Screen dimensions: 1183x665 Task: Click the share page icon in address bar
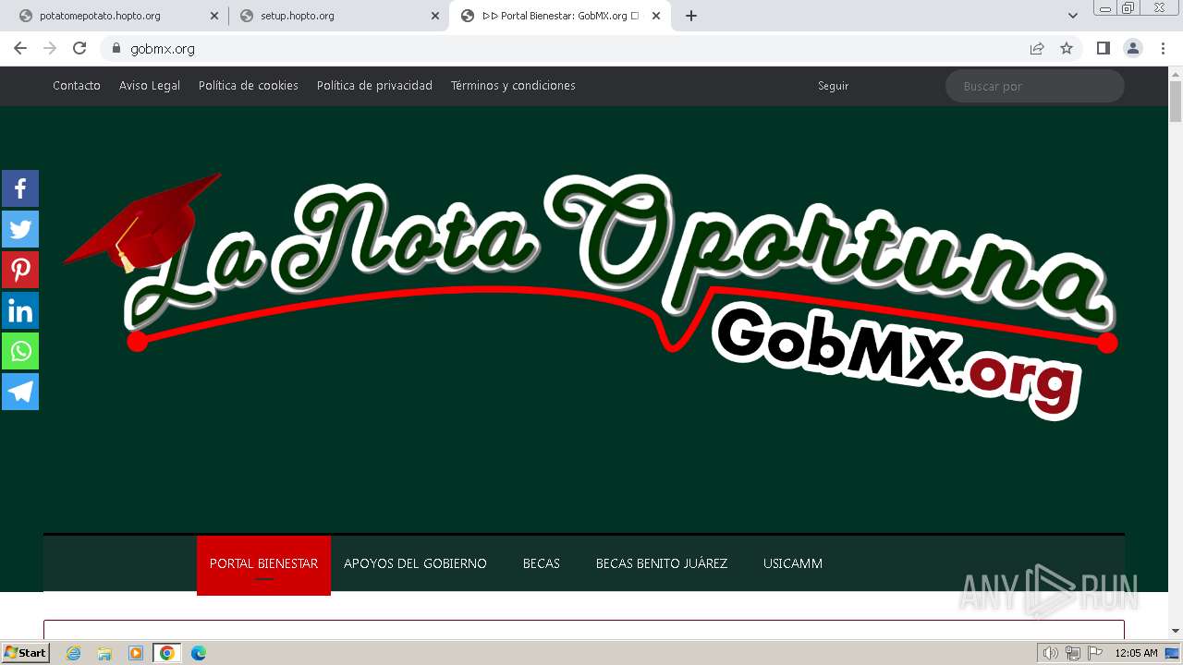pyautogui.click(x=1037, y=48)
